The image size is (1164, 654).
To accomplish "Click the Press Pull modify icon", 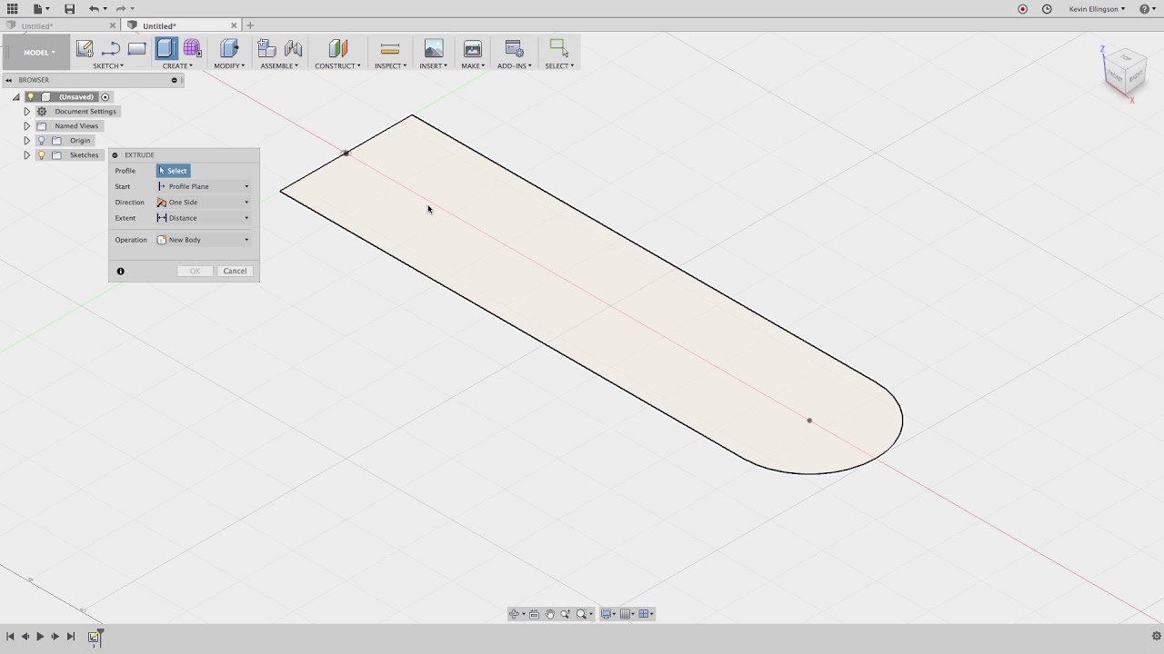I will coord(229,49).
